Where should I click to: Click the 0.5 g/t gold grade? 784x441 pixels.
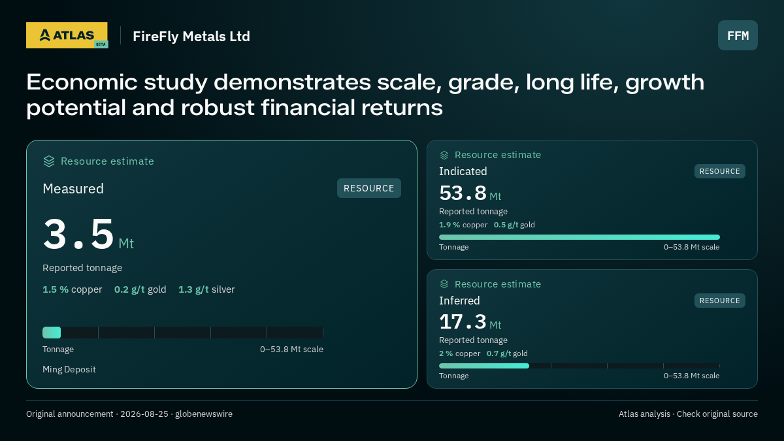pyautogui.click(x=514, y=225)
